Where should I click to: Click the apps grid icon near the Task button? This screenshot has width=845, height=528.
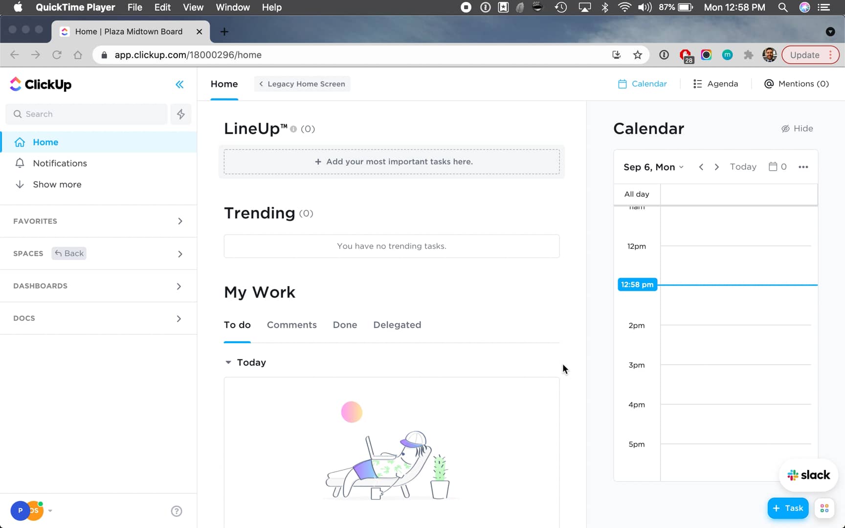824,508
